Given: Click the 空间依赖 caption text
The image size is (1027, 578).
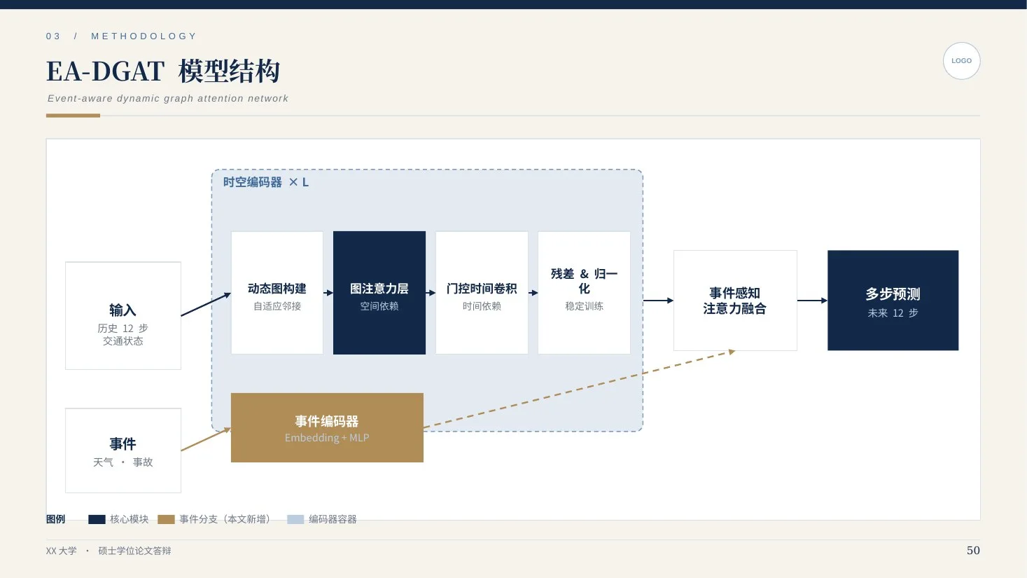Looking at the screenshot, I should 379,306.
